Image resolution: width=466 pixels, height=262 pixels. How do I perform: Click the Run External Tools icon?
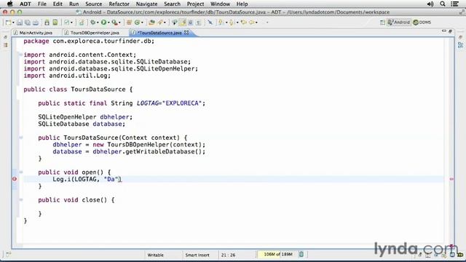tap(115, 23)
